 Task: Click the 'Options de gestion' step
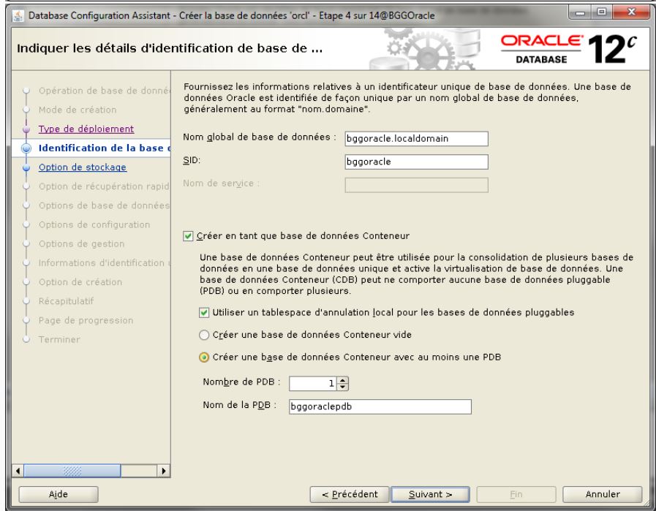pos(82,243)
